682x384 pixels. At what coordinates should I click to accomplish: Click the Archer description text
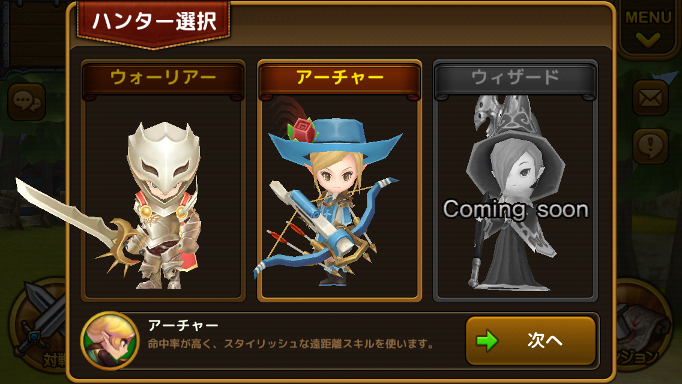pyautogui.click(x=291, y=344)
